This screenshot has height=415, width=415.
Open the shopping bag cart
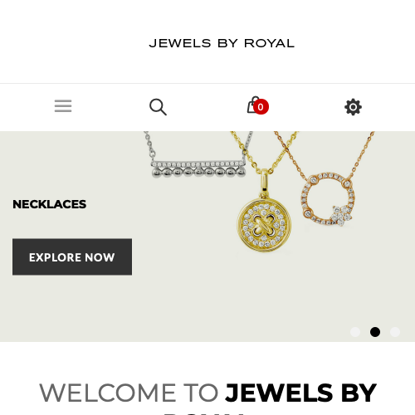pyautogui.click(x=254, y=105)
